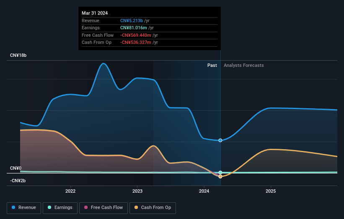
Task: Click the Cash From Op label in tooltip
Action: coord(96,43)
